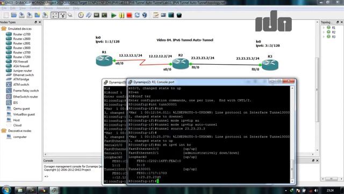Click Console connect to all devices icon
The image size is (344, 194).
point(97,15)
